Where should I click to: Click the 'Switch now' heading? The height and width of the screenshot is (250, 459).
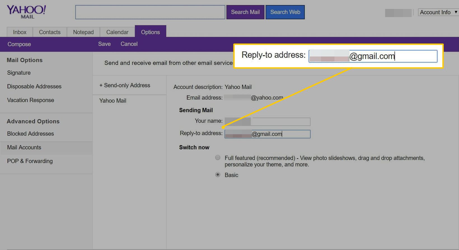[x=194, y=147]
